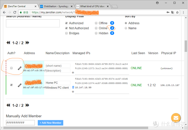Open Chrome's three-dot menu
The image size is (188, 130).
(183, 12)
